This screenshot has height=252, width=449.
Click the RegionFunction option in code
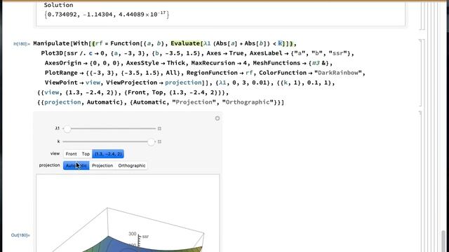tap(212, 73)
